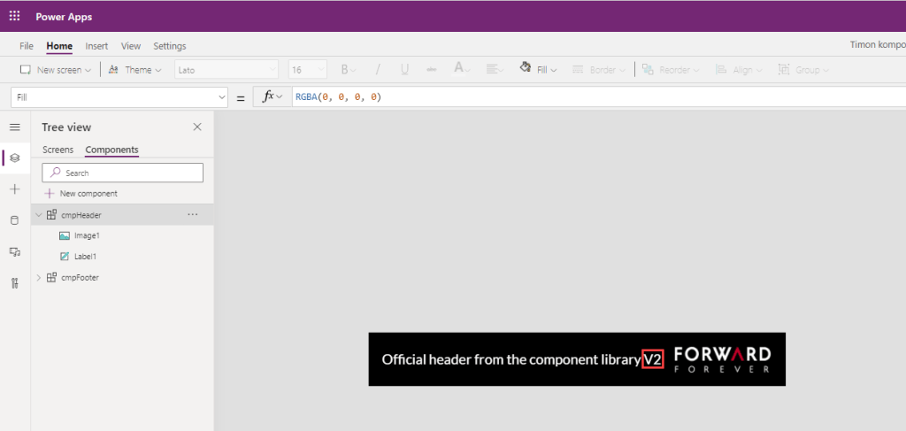The width and height of the screenshot is (906, 431).
Task: Expand the cmpFooter component node
Action: click(38, 278)
